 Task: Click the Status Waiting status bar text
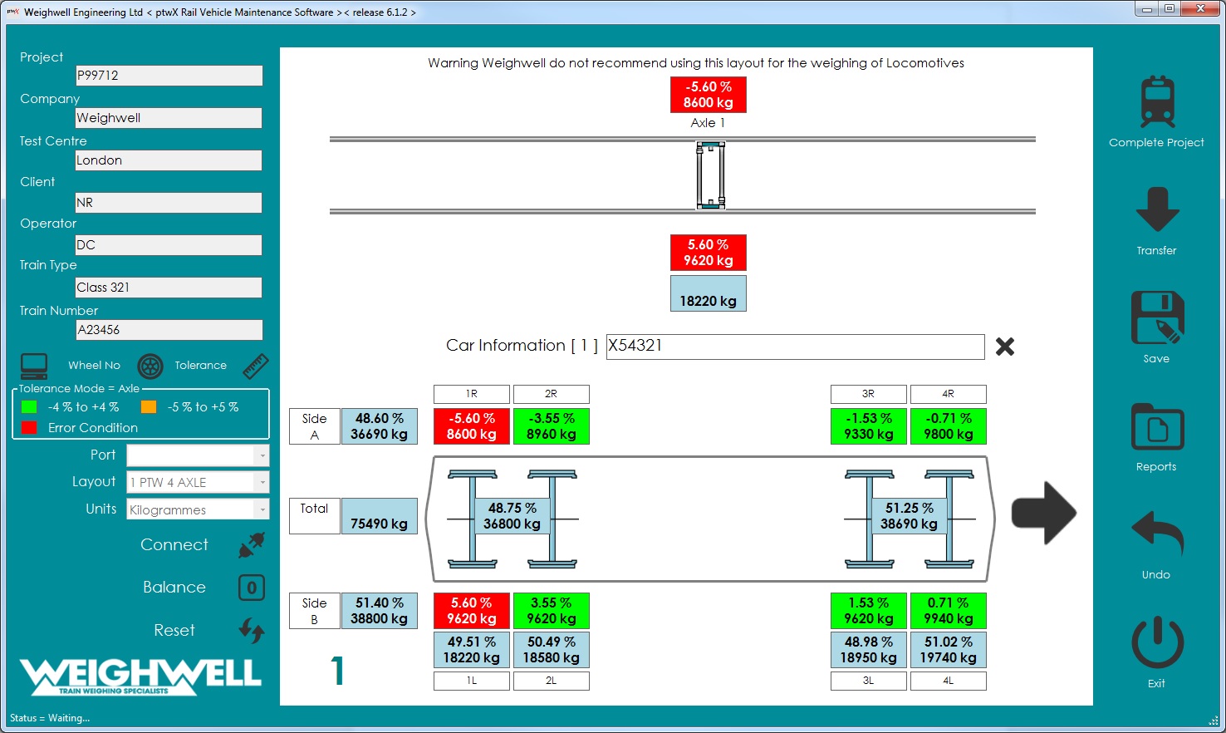[50, 718]
